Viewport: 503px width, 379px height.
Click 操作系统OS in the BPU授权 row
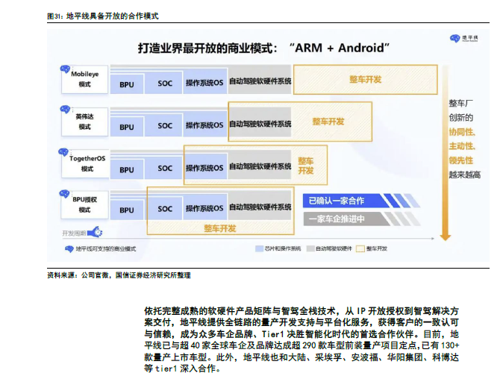(x=204, y=208)
